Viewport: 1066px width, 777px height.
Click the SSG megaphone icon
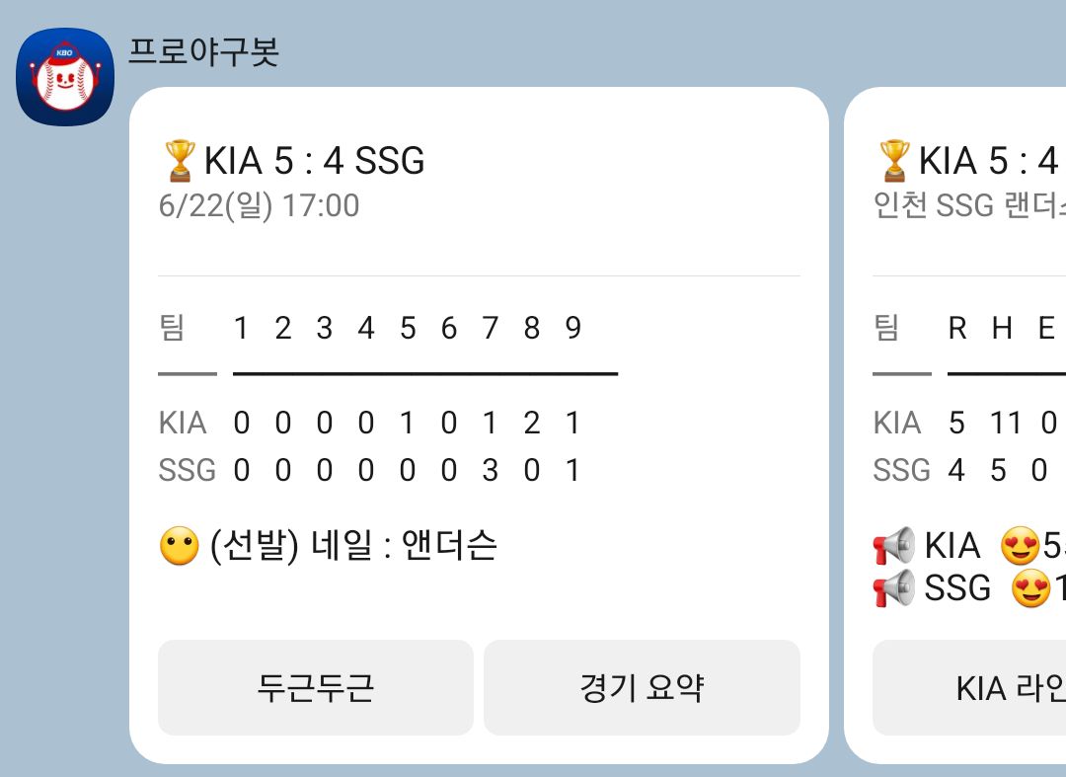pyautogui.click(x=894, y=588)
